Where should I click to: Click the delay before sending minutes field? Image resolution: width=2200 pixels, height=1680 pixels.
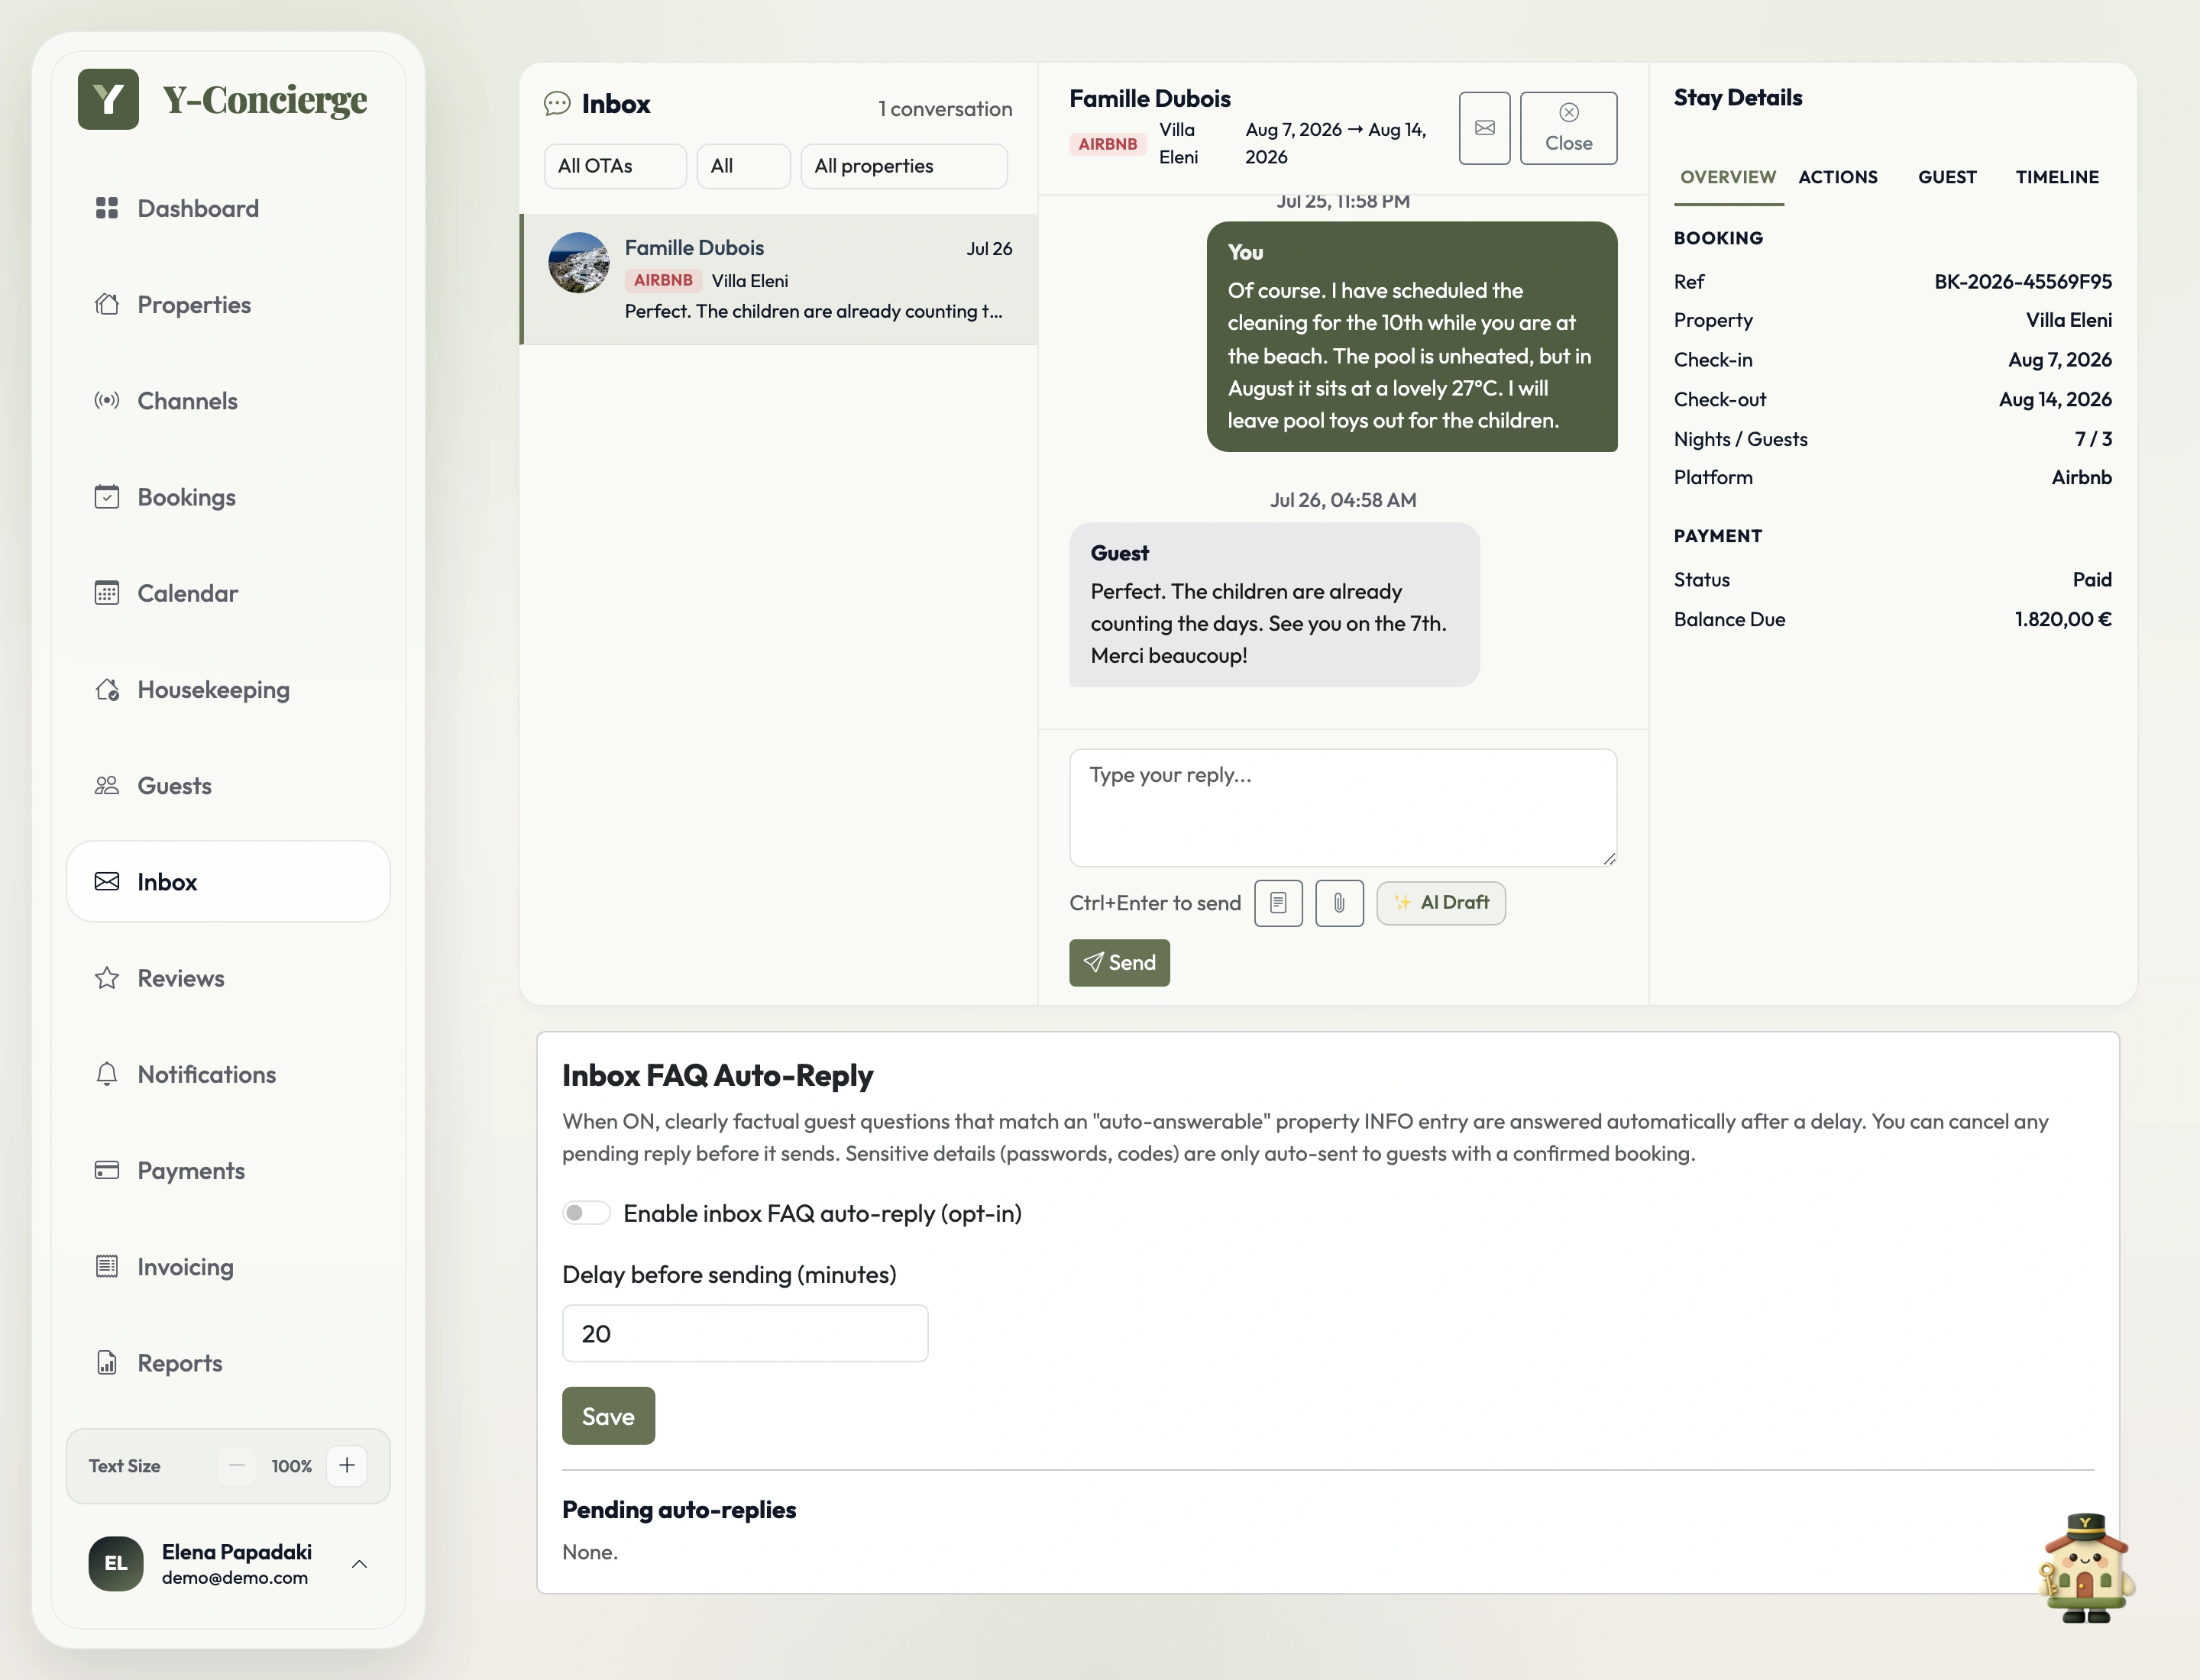(746, 1333)
